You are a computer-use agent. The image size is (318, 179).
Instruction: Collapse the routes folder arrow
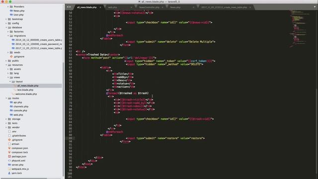6,98
